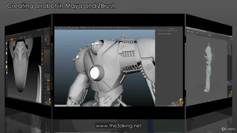This screenshot has width=237, height=133.
Task: Toggle the orange Edit button in ZBrush shelf
Action: coord(11,40)
